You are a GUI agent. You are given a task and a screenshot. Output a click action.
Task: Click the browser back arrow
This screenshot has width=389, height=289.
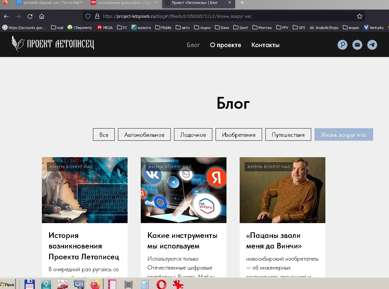6,16
